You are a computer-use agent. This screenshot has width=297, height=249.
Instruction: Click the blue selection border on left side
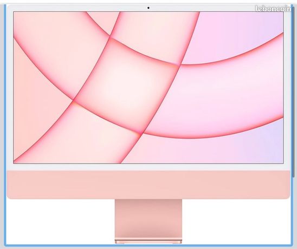5,125
